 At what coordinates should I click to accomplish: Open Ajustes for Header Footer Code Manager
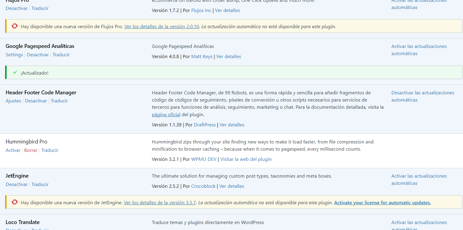[13, 101]
